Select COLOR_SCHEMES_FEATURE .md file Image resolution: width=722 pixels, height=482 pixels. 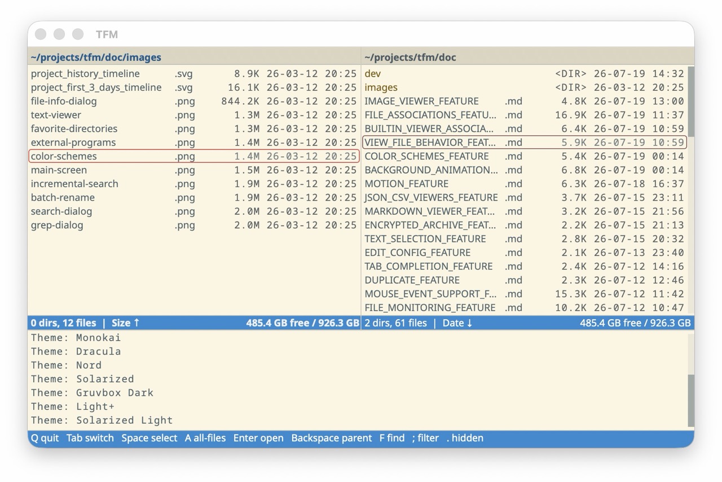click(x=525, y=156)
